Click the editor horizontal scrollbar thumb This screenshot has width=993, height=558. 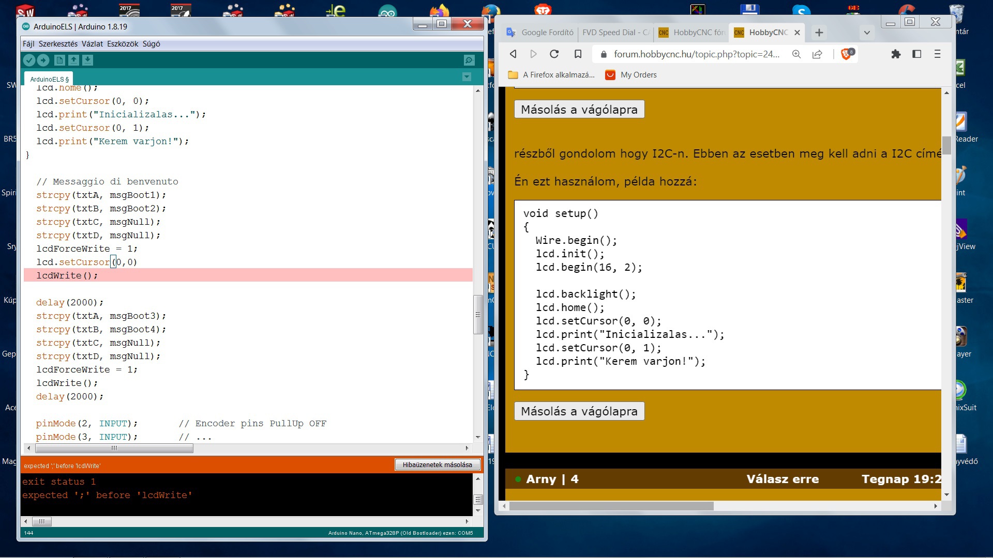pos(114,448)
